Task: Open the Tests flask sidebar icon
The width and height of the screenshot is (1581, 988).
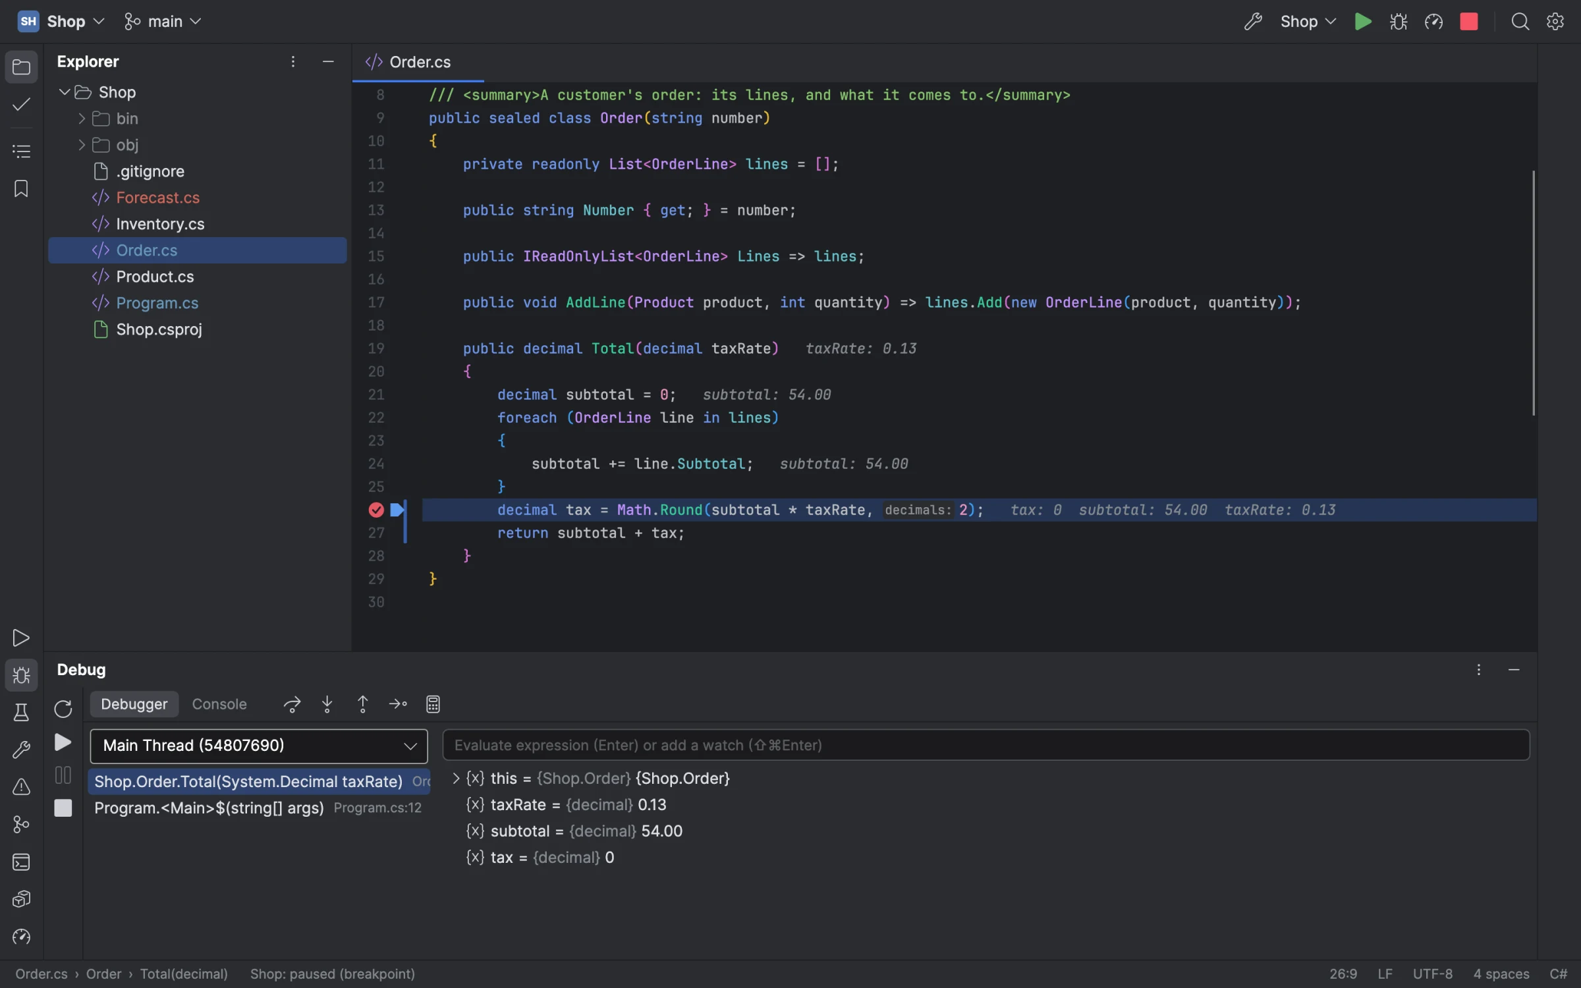Action: pyautogui.click(x=21, y=713)
